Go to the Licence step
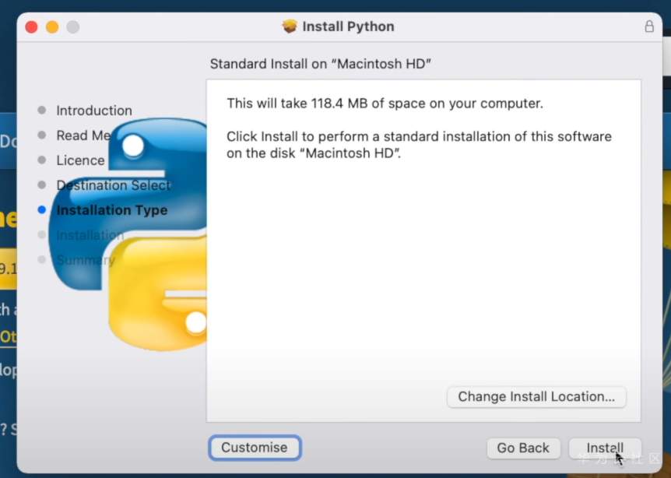The width and height of the screenshot is (671, 478). (80, 160)
